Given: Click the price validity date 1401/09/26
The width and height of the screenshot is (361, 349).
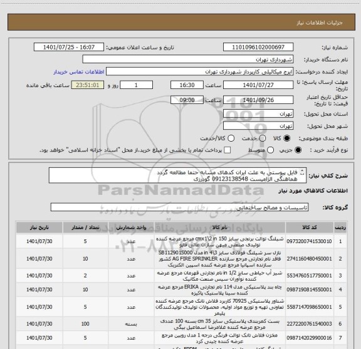Looking at the screenshot, I should click(258, 100).
